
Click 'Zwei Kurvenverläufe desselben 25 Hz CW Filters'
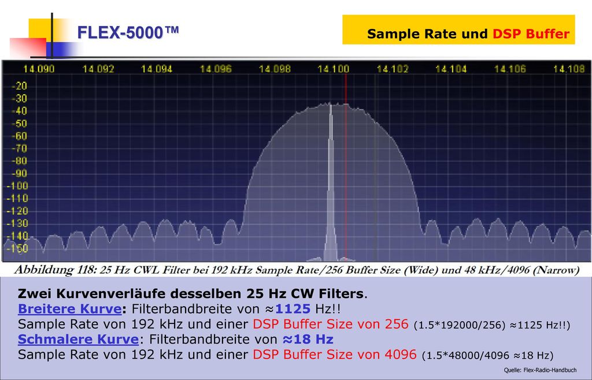click(190, 293)
